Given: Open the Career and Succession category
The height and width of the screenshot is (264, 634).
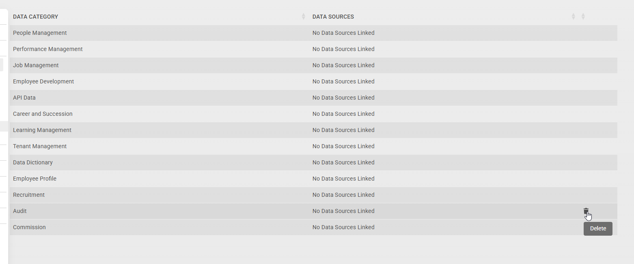Looking at the screenshot, I should (x=43, y=114).
